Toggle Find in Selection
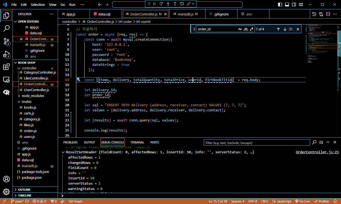 click(x=291, y=29)
